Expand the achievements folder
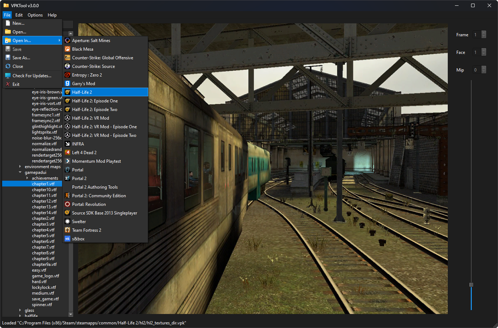Screen dimensions: 498x328 point(27,178)
